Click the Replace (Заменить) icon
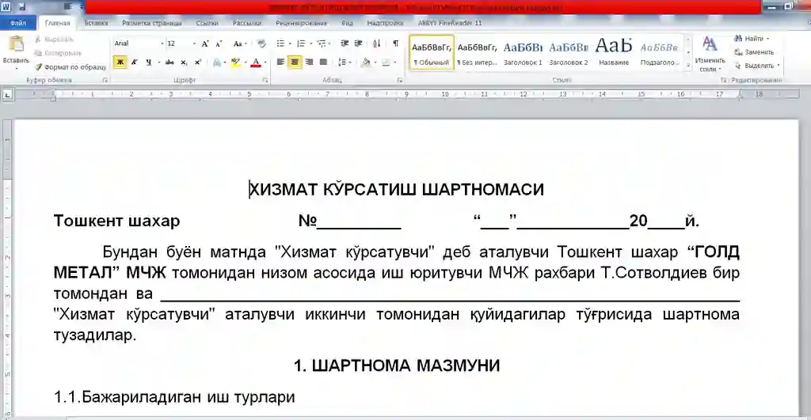Viewport: 811px width, 420px height. coord(738,52)
